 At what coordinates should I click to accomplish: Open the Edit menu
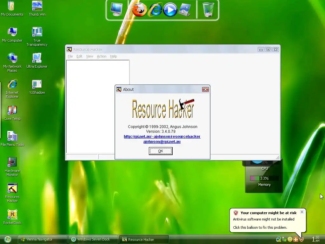[79, 56]
